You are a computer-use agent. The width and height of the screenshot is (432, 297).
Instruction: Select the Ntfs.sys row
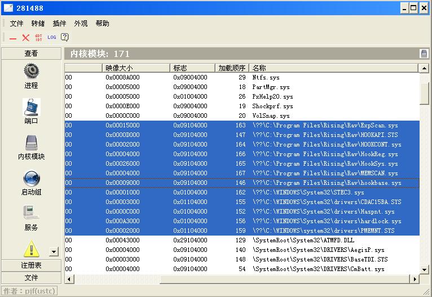[242, 77]
